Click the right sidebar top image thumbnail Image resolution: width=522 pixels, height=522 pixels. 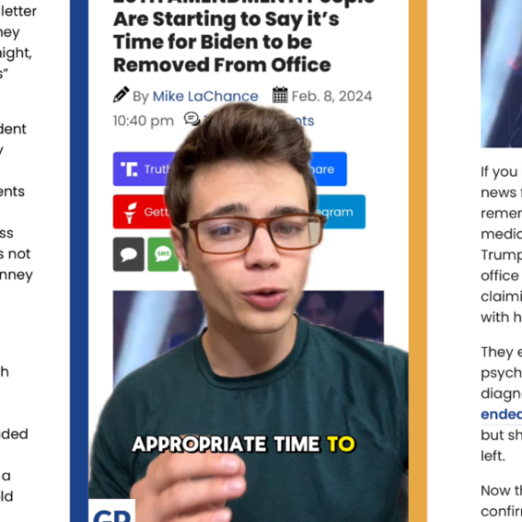pos(501,73)
